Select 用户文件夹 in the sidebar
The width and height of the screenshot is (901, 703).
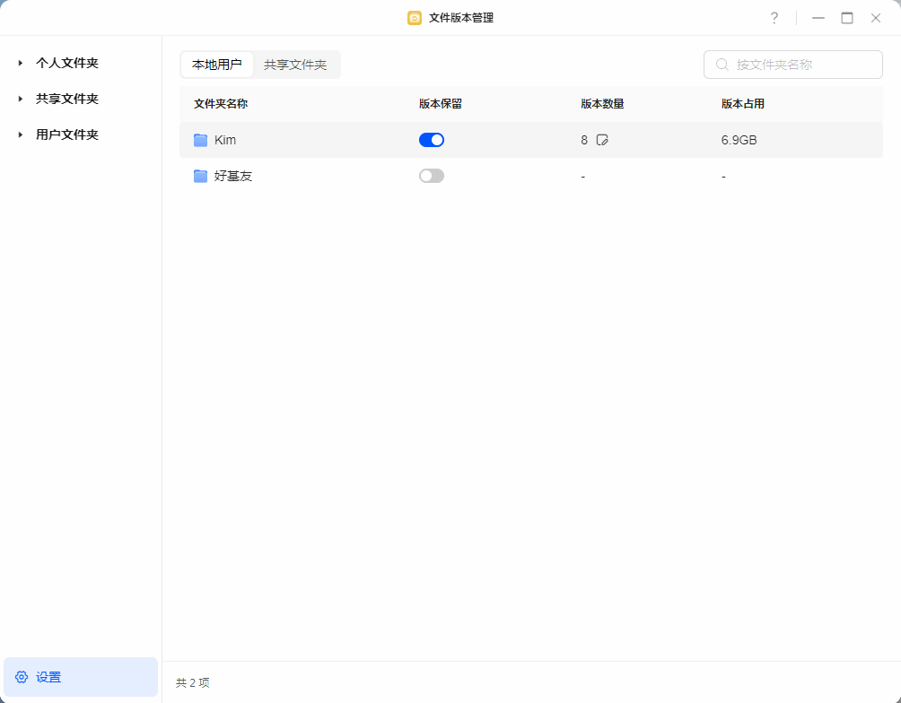pos(67,135)
